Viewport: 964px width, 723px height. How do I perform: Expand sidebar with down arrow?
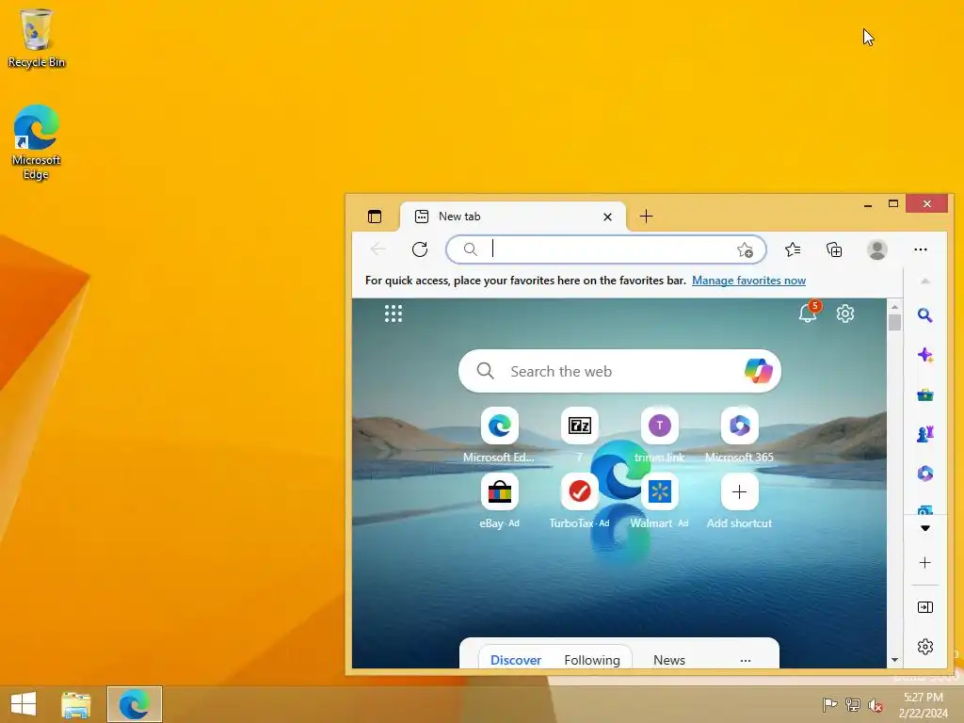pos(924,528)
